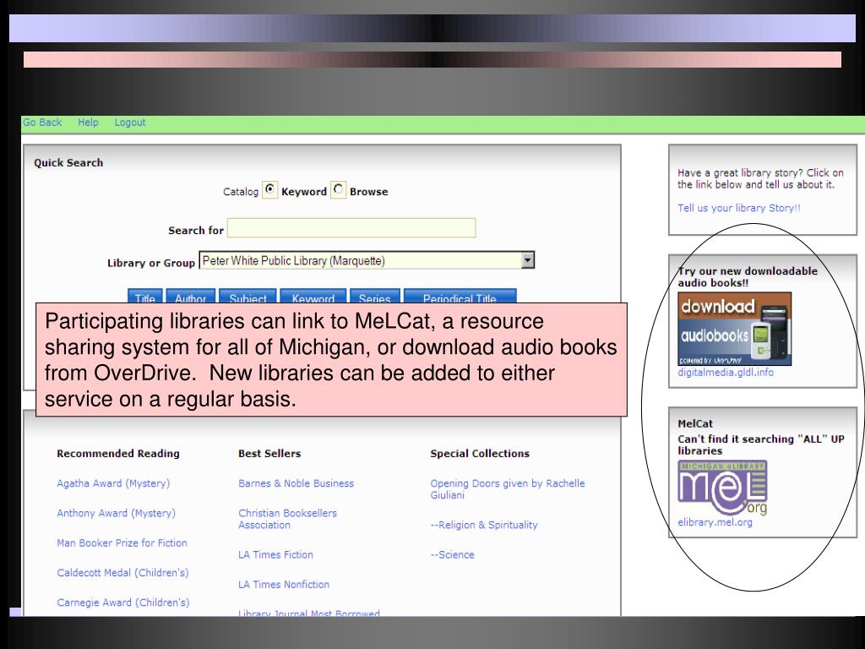Viewport: 865px width, 649px height.
Task: Open Barnes & Noble Business list
Action: click(x=296, y=483)
